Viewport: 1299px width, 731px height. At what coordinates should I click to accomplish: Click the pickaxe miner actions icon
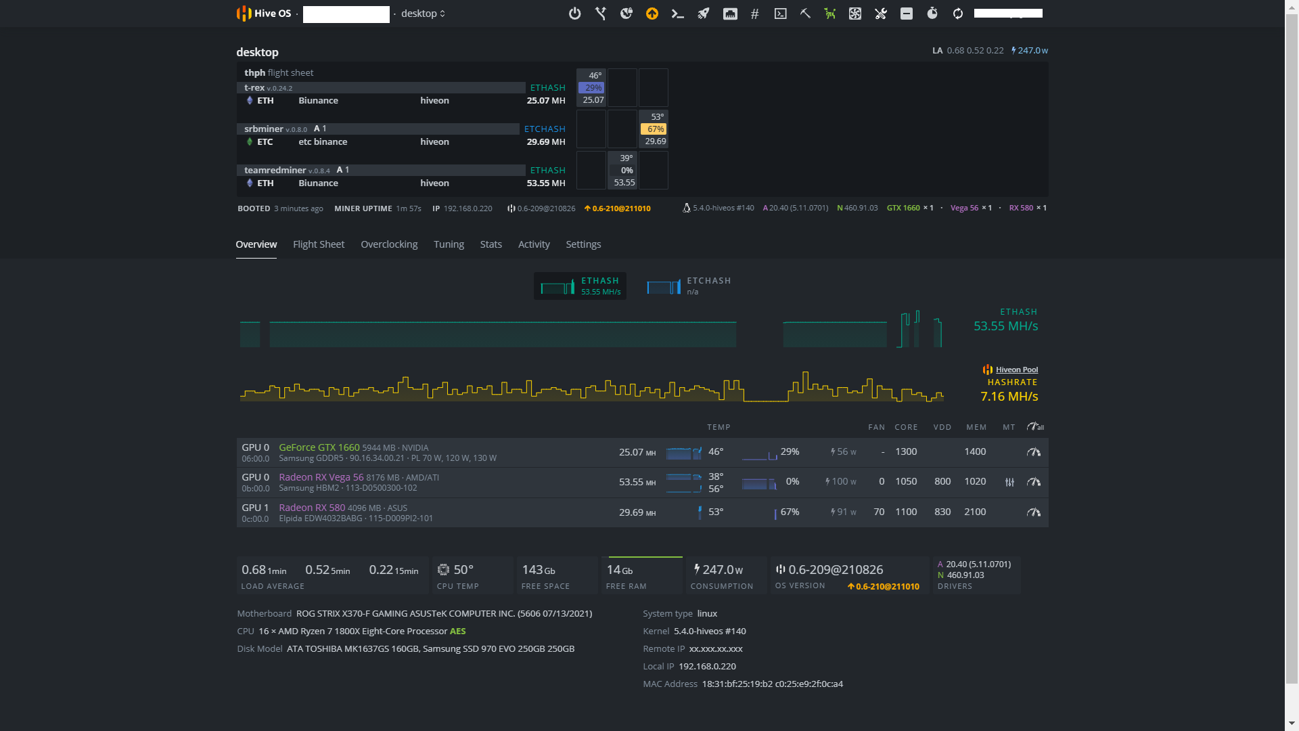(x=805, y=14)
